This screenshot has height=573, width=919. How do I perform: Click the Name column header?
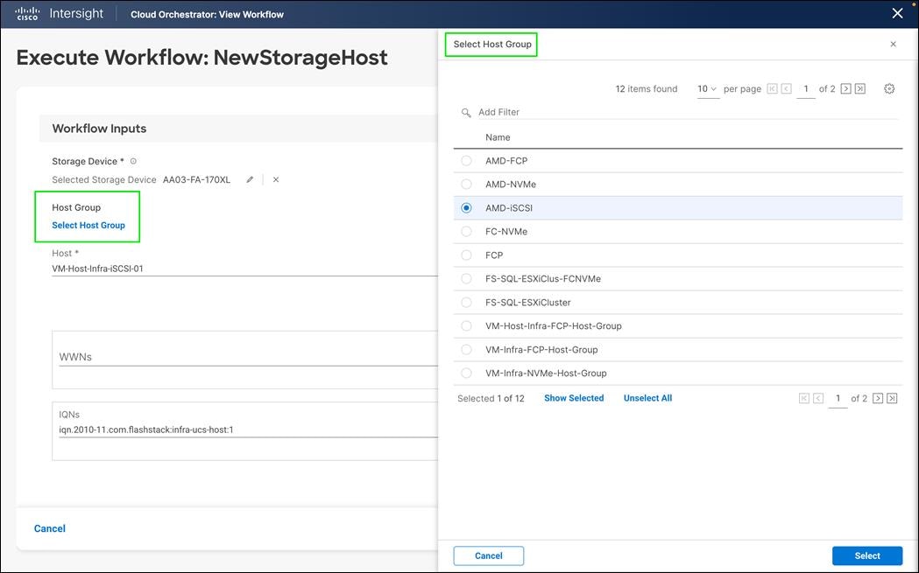[498, 137]
